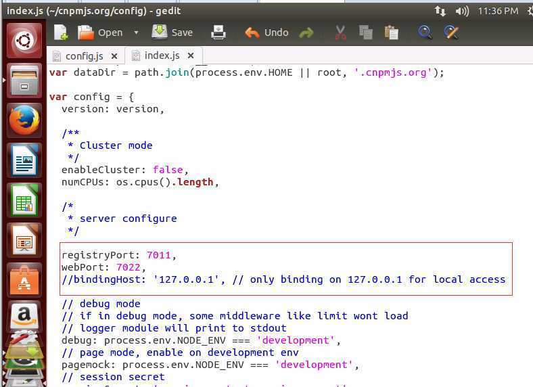Screen dimensions: 533x387
Task: Cut selection with scissors icon
Action: [x=340, y=32]
